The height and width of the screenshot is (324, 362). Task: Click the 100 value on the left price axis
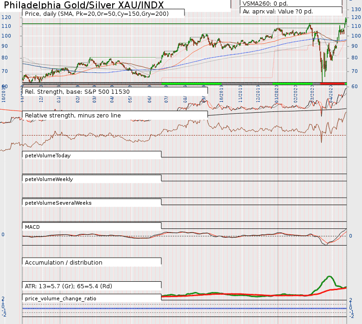click(x=6, y=36)
